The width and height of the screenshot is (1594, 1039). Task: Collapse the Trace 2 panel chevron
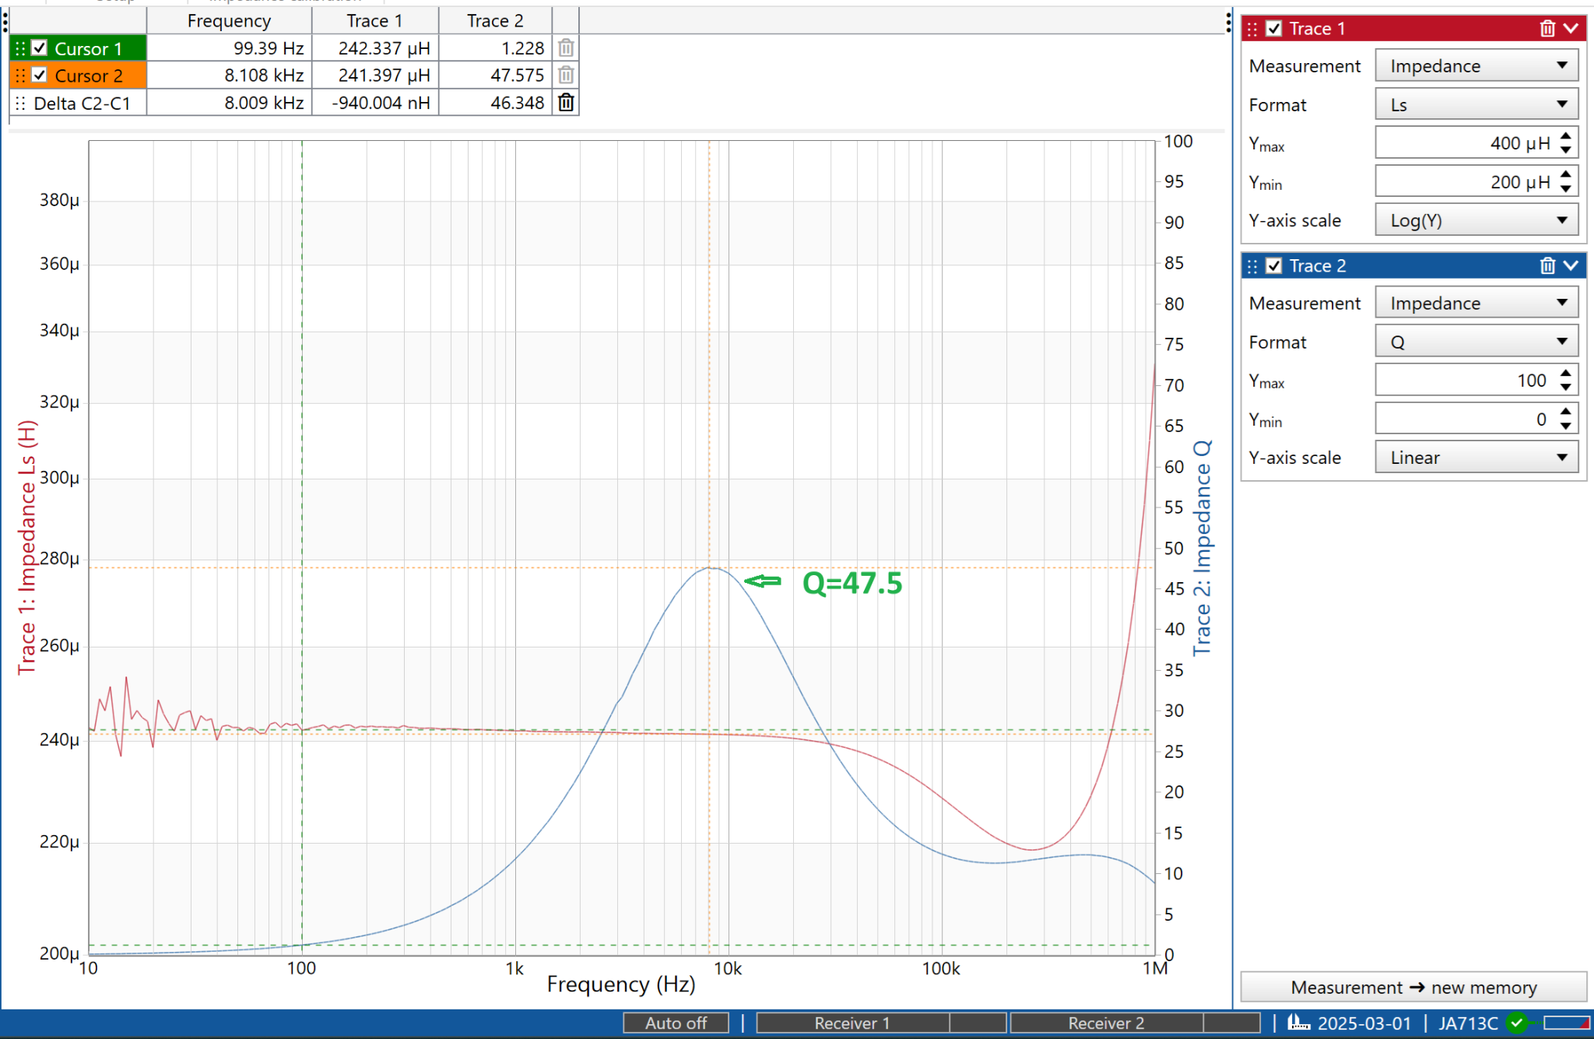click(1571, 266)
